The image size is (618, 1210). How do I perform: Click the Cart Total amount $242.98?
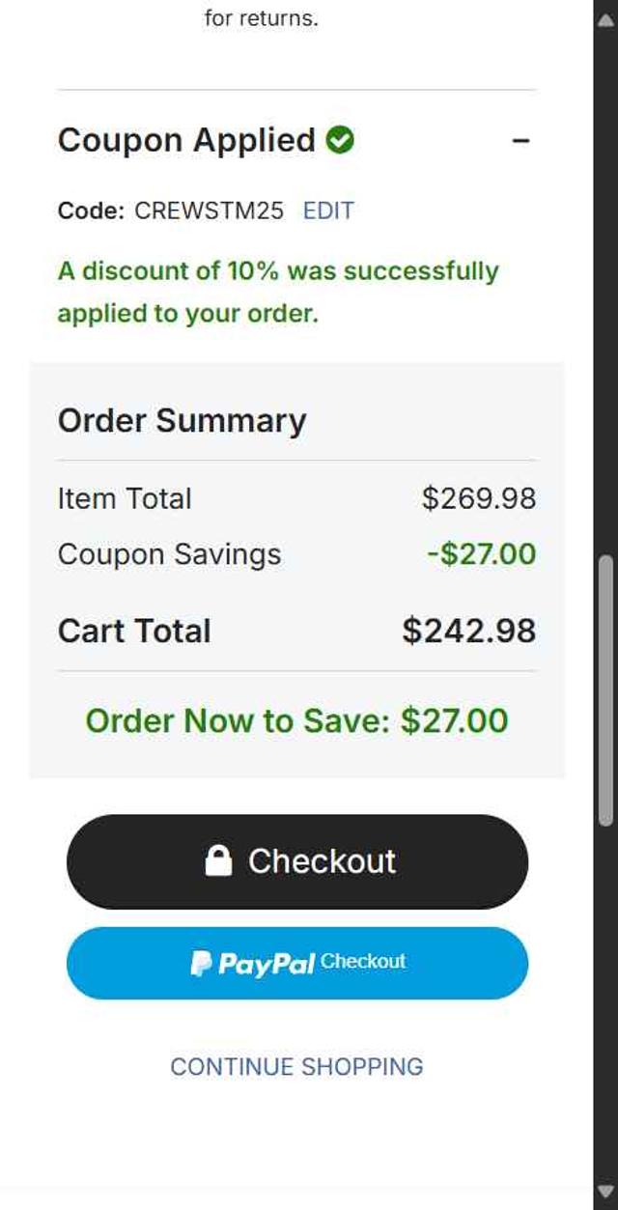click(x=468, y=631)
